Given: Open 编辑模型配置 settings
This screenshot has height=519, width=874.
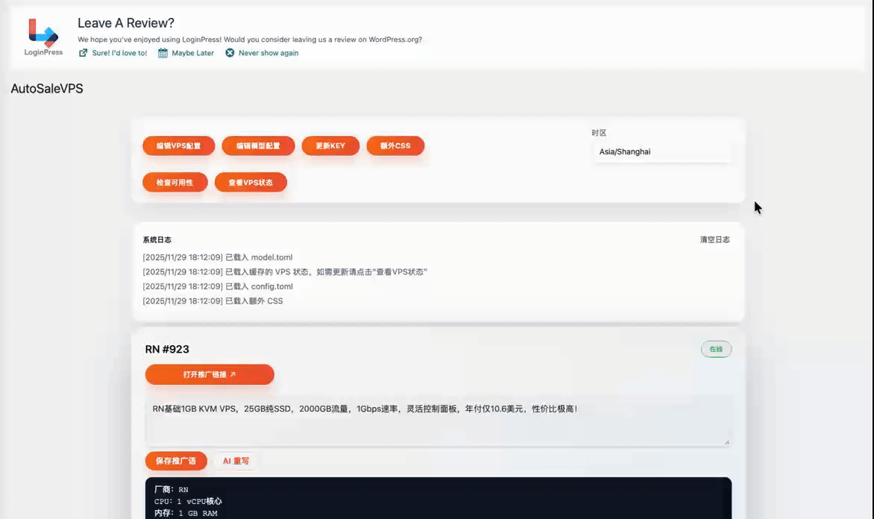Looking at the screenshot, I should click(258, 146).
